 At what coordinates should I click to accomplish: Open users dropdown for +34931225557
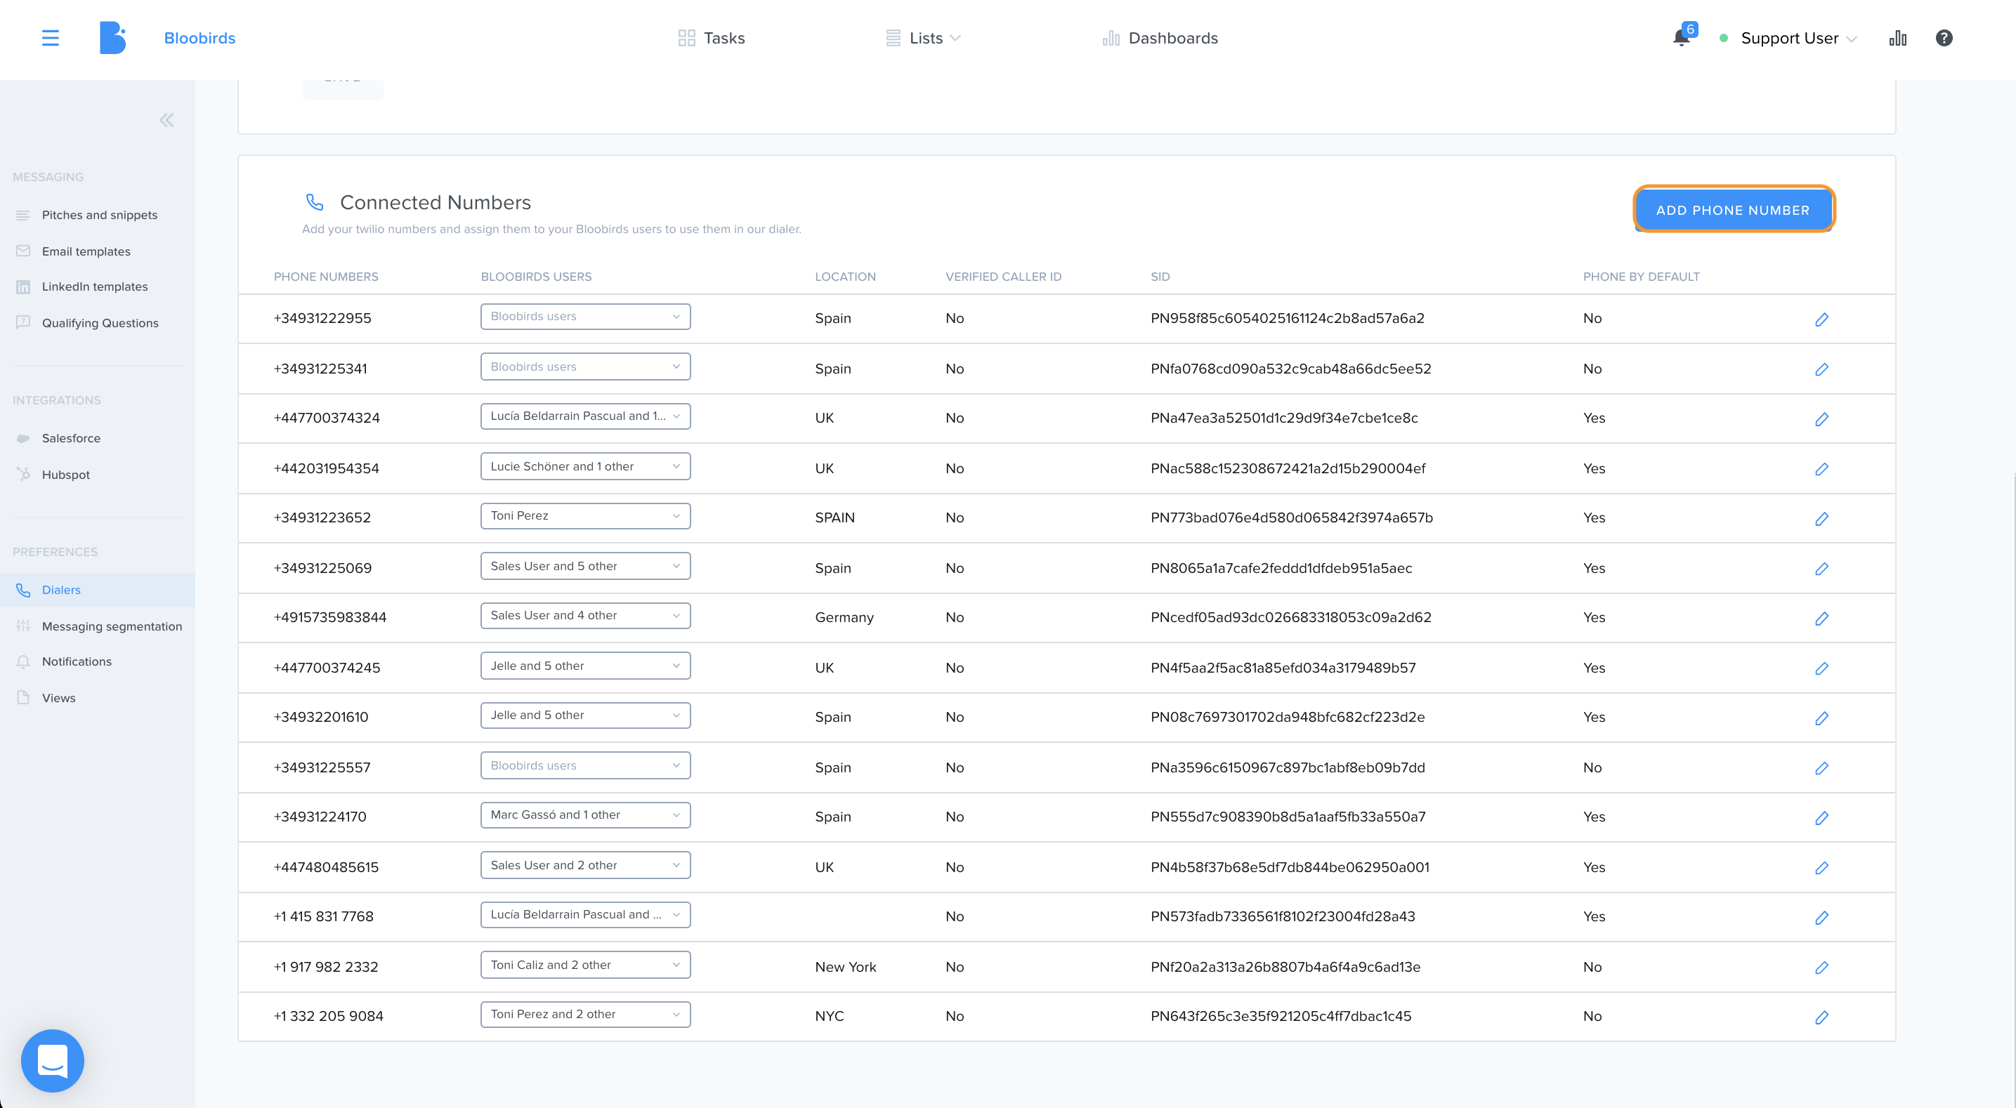585,765
